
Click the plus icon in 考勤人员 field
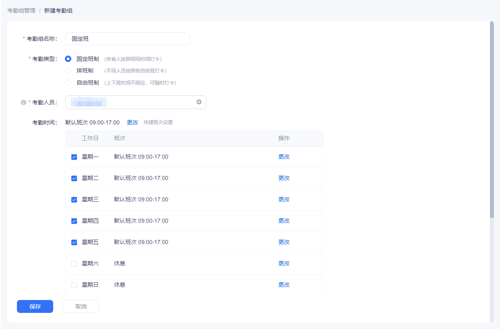pos(199,102)
